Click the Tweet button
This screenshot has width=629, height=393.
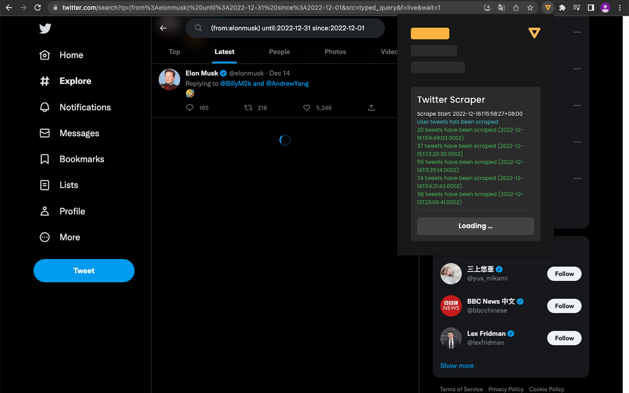(84, 271)
